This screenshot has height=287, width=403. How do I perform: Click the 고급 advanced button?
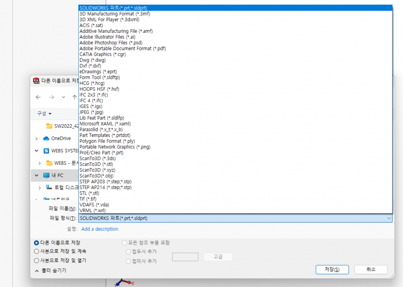(x=218, y=257)
